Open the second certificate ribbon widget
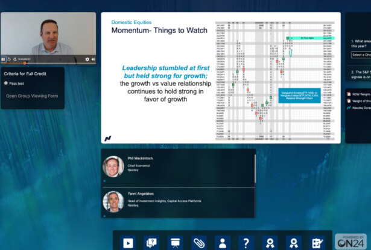The width and height of the screenshot is (371, 250). [x=294, y=243]
